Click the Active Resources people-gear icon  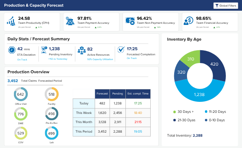pos(82,50)
